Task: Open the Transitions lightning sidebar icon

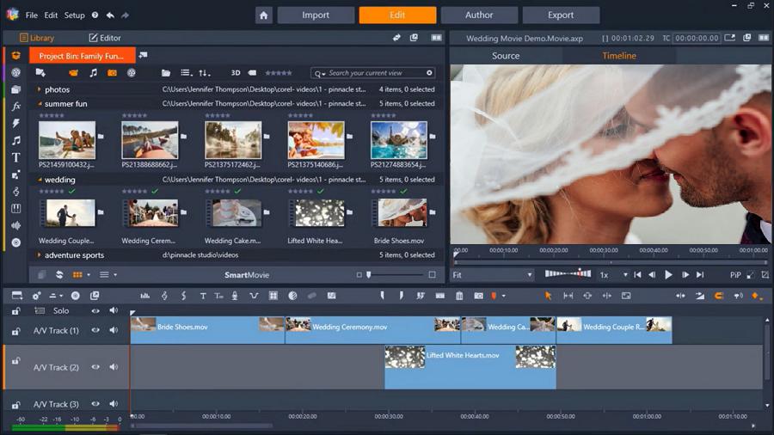Action: click(16, 123)
